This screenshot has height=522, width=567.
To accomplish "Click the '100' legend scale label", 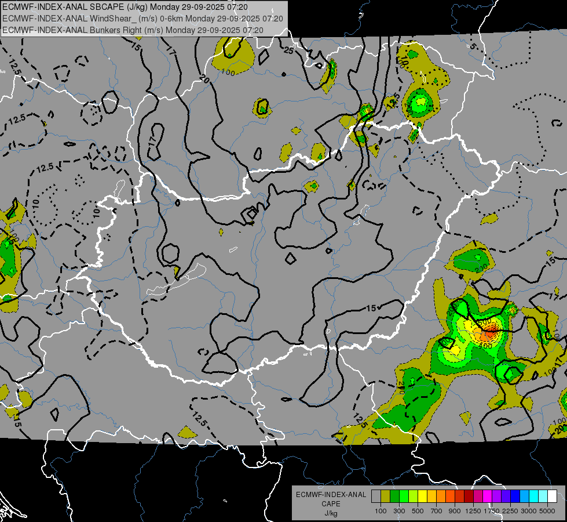I will [x=381, y=511].
